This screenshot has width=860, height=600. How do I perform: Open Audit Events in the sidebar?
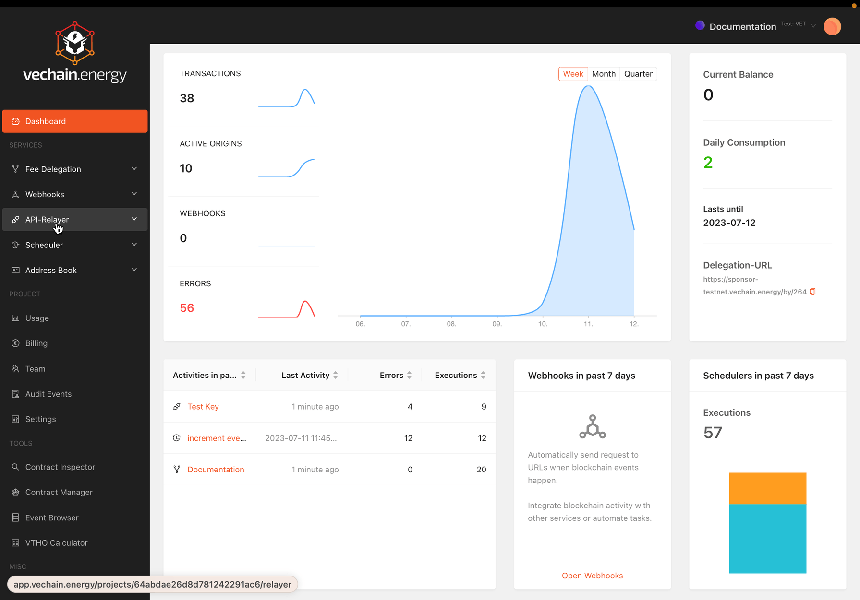click(48, 394)
